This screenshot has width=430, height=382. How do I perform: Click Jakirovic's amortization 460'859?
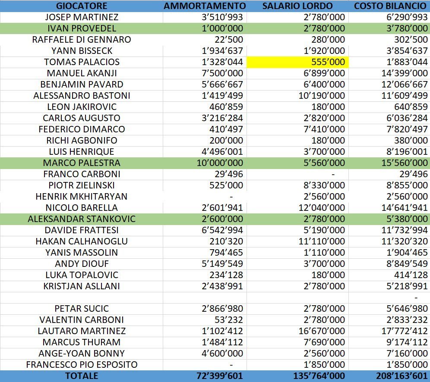[205, 107]
